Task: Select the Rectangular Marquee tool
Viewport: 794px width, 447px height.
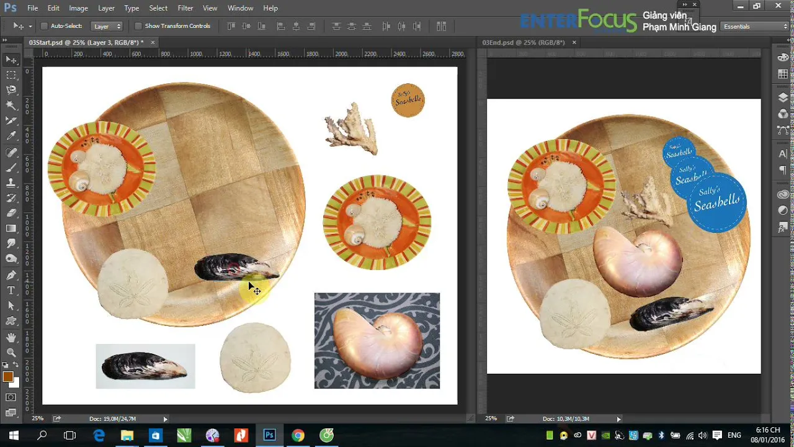Action: pos(11,75)
